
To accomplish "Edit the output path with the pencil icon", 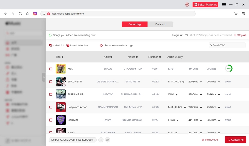I will (101, 140).
